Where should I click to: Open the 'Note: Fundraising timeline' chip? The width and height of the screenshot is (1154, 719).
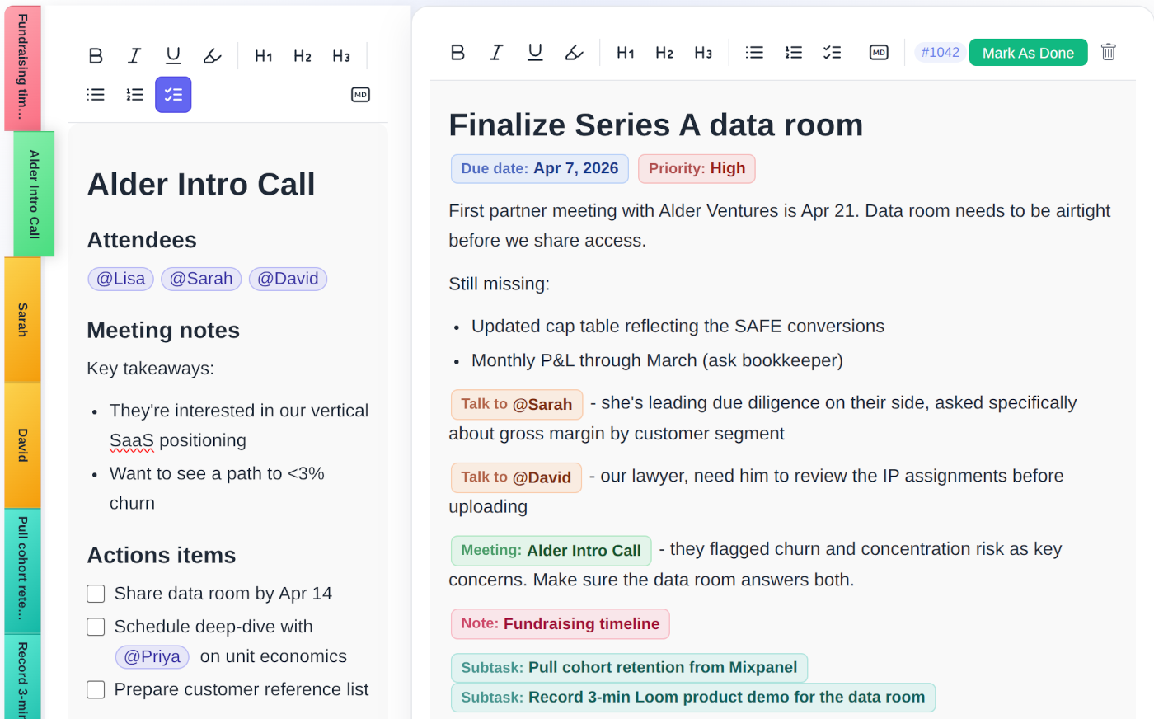pos(561,624)
